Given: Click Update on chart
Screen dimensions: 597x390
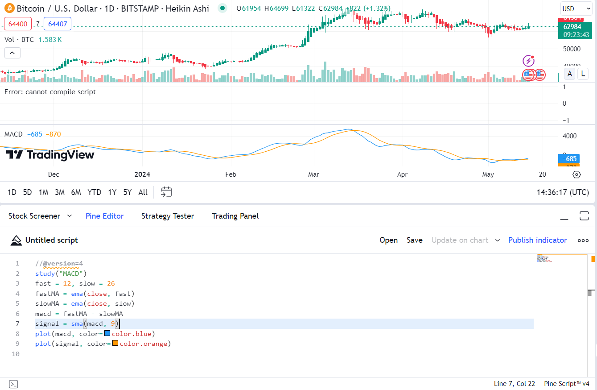Looking at the screenshot, I should click(x=460, y=240).
